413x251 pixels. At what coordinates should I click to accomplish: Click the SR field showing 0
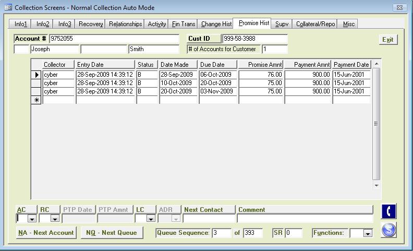294,233
